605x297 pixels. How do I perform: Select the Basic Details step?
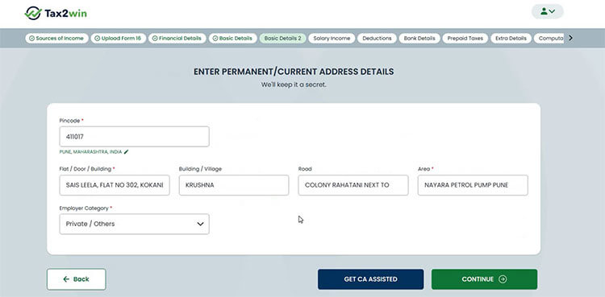click(x=232, y=38)
